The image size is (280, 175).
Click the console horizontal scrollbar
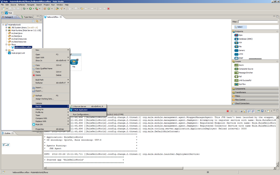[x=115, y=168]
